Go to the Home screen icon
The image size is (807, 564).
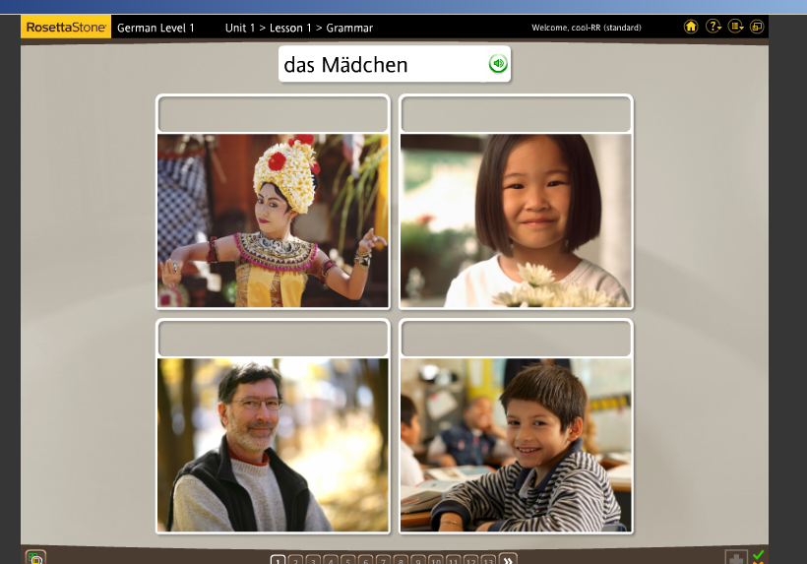pos(691,27)
